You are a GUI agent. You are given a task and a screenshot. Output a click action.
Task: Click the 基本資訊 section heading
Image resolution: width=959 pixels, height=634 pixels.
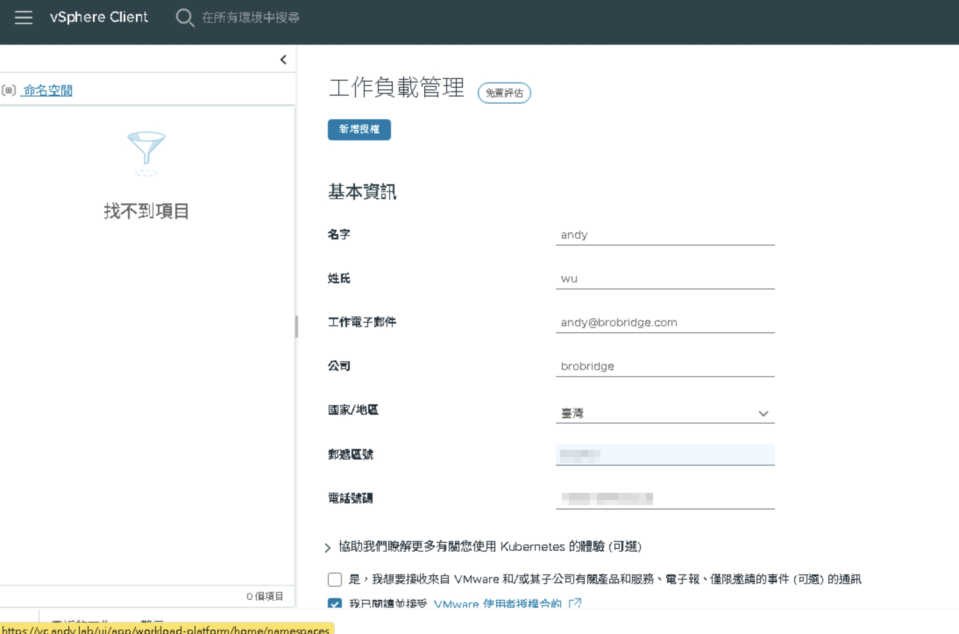[362, 192]
